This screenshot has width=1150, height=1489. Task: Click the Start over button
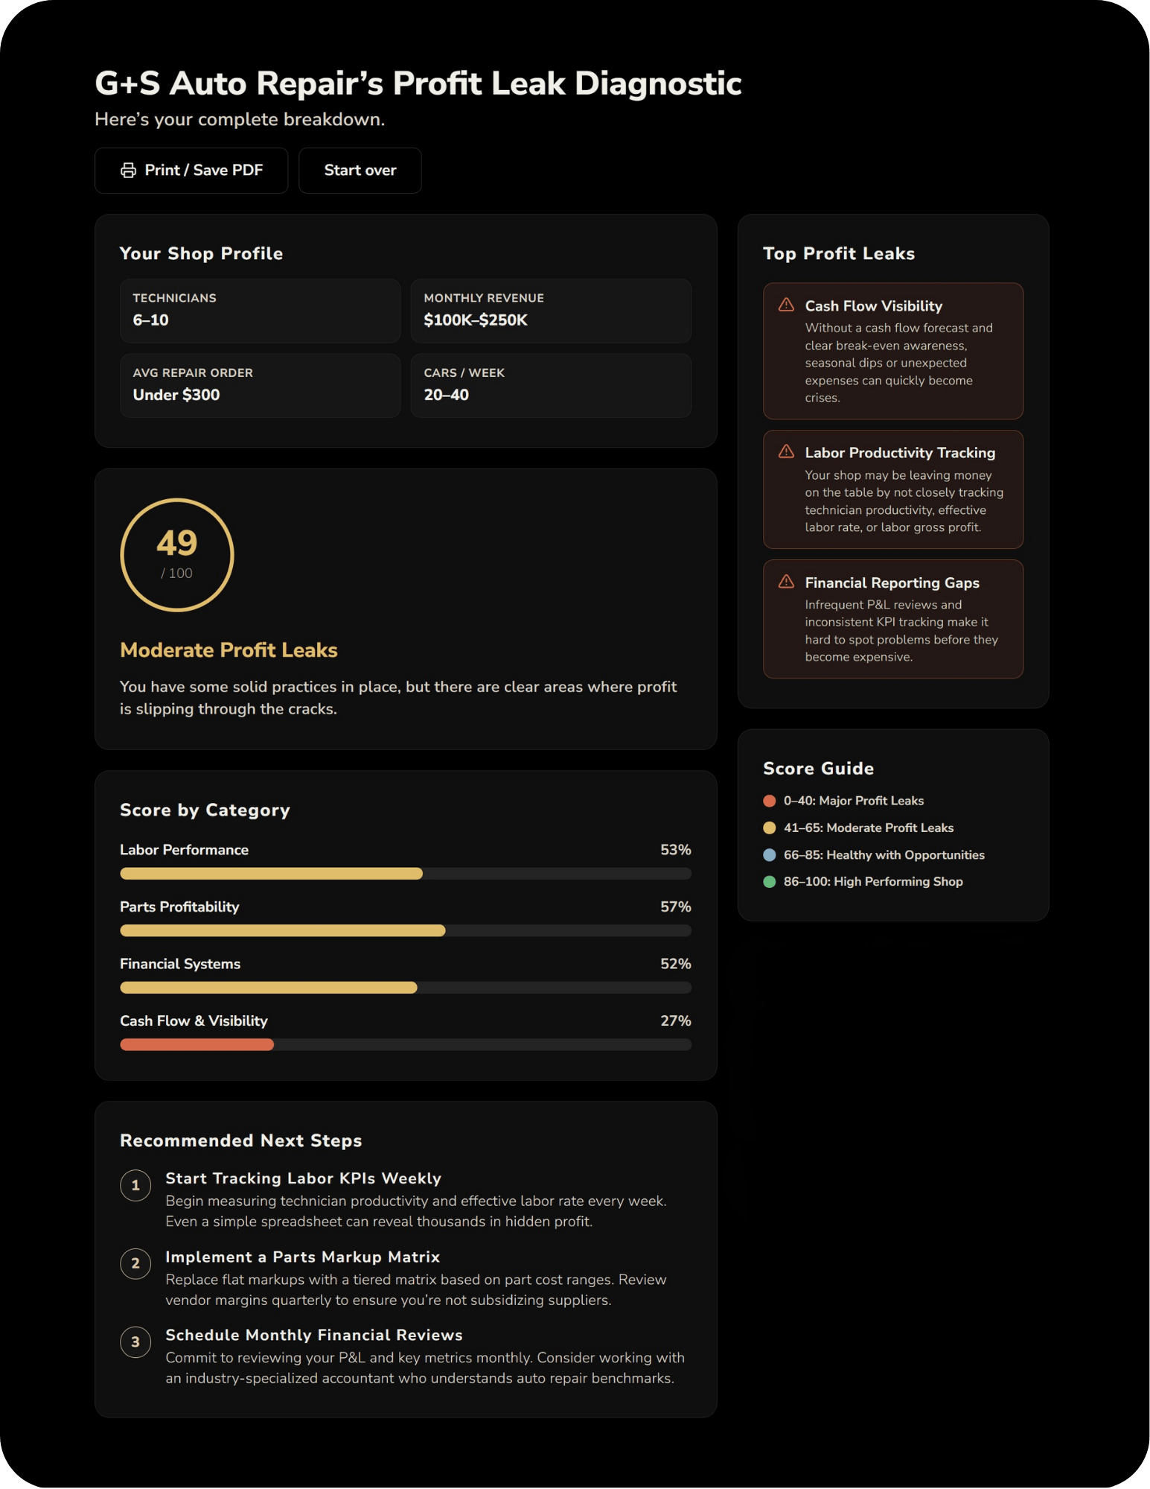pyautogui.click(x=360, y=171)
